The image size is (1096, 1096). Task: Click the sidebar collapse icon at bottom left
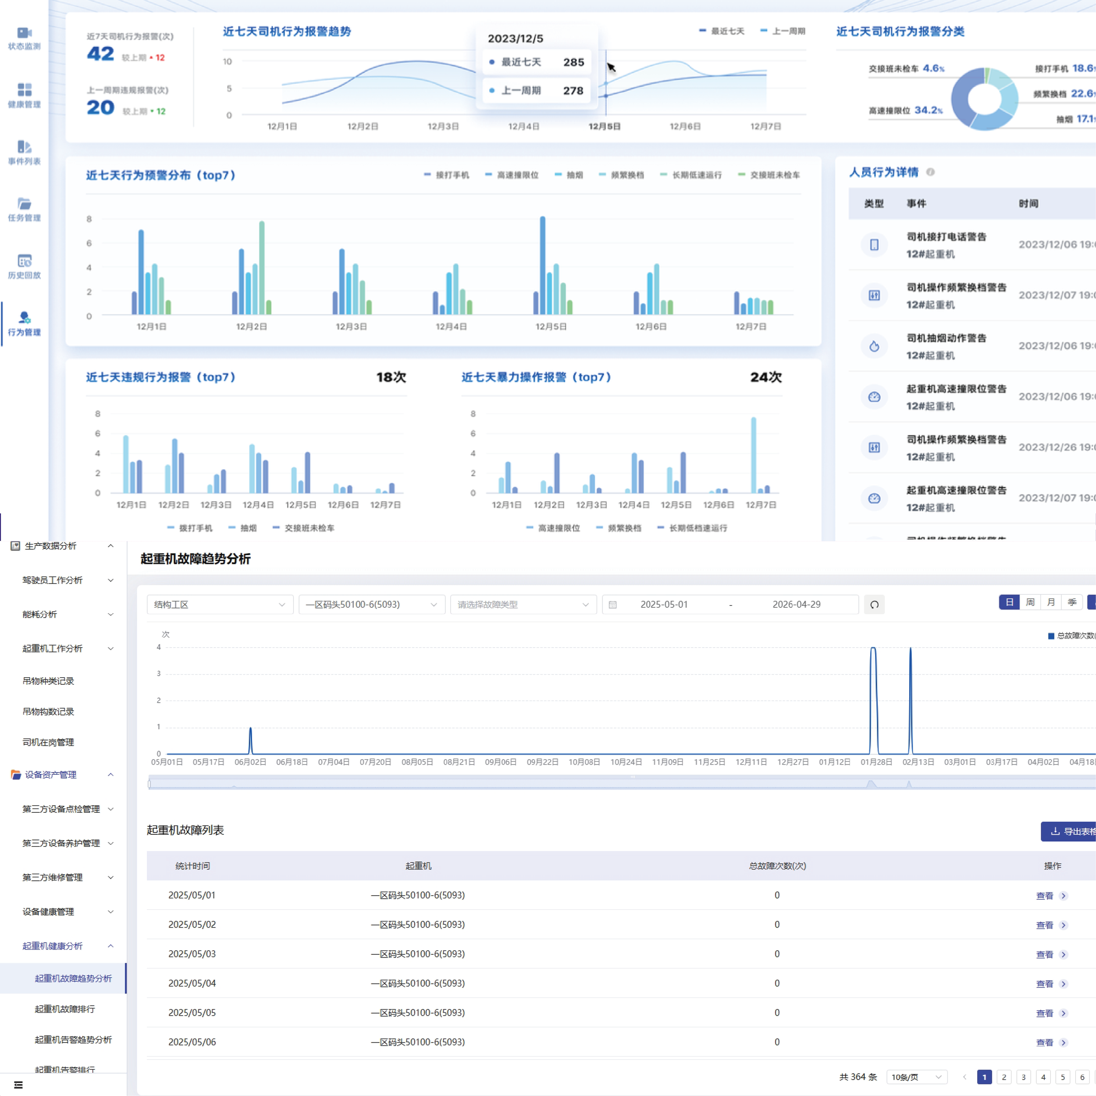18,1085
